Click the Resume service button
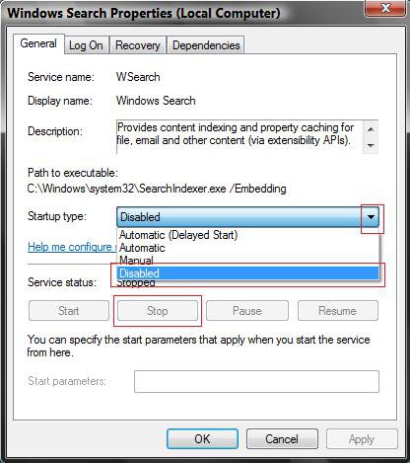This screenshot has width=410, height=463. click(338, 311)
